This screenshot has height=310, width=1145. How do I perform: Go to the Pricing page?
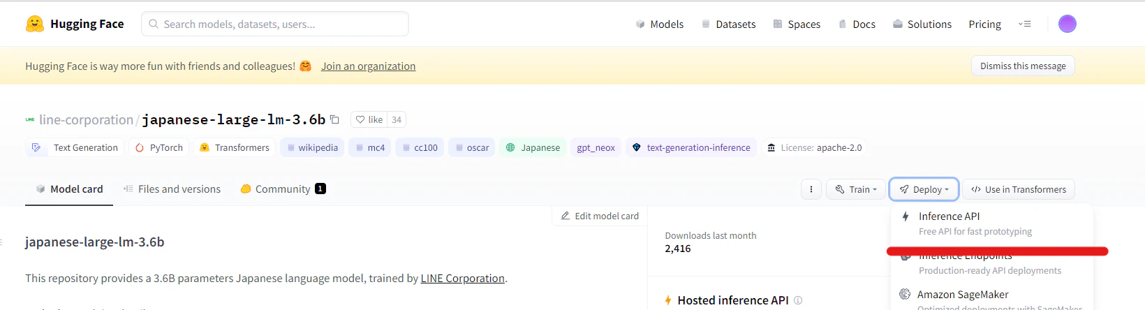[x=984, y=24]
